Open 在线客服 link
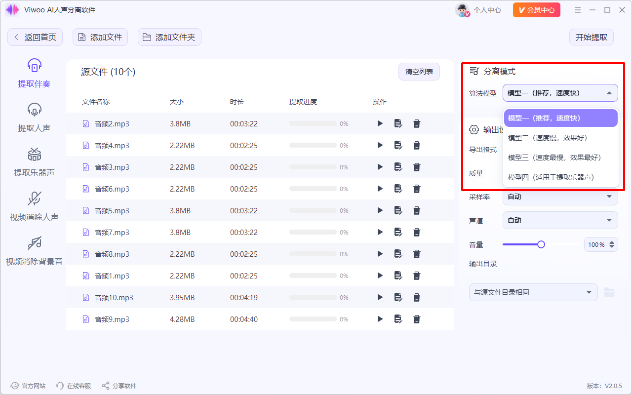Screen dimensions: 632x395 [74, 386]
